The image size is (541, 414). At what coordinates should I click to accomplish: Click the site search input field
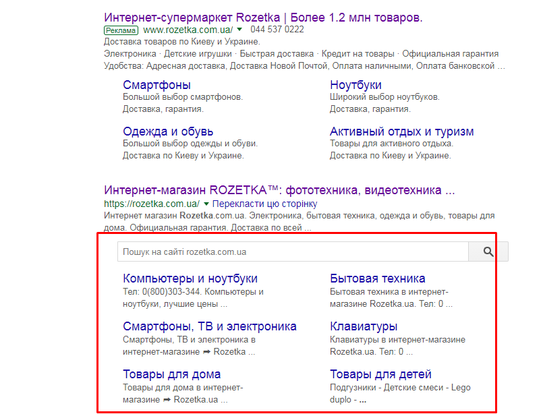point(292,252)
